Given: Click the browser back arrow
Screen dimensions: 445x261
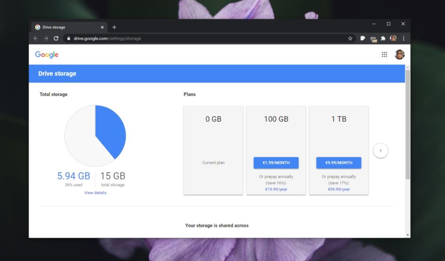Looking at the screenshot, I should point(35,38).
